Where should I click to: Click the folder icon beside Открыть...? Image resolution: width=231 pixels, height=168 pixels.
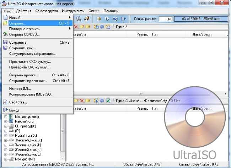(x=5, y=23)
